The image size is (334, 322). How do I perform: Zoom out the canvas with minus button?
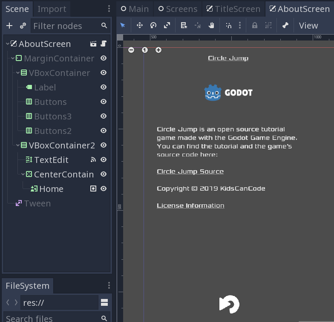[131, 50]
